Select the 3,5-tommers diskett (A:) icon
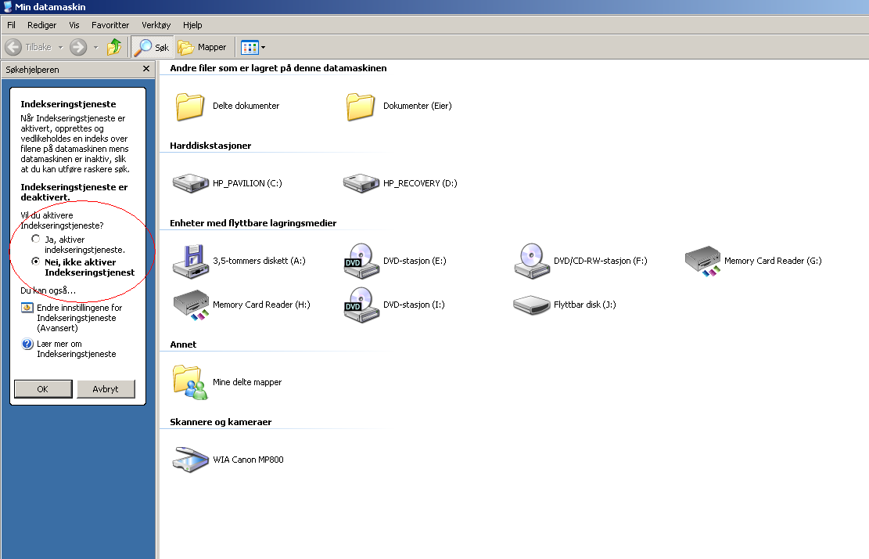This screenshot has width=869, height=559. [191, 261]
